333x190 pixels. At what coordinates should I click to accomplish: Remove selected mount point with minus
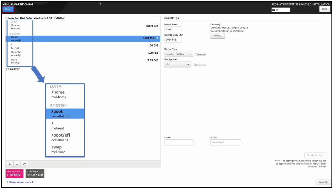[x=17, y=164]
